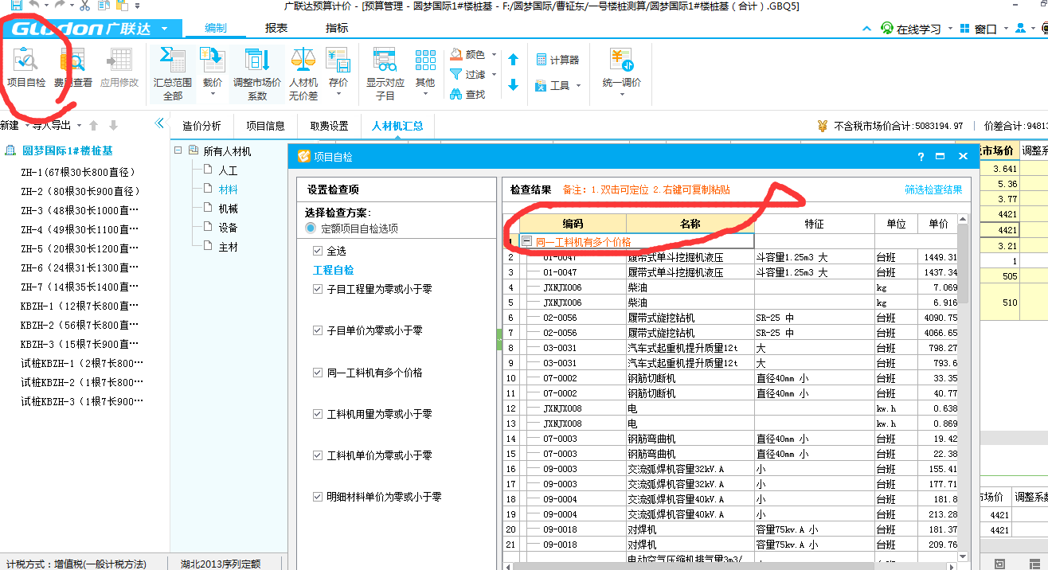Open the 取费设置 tab
The image size is (1048, 570).
point(329,126)
